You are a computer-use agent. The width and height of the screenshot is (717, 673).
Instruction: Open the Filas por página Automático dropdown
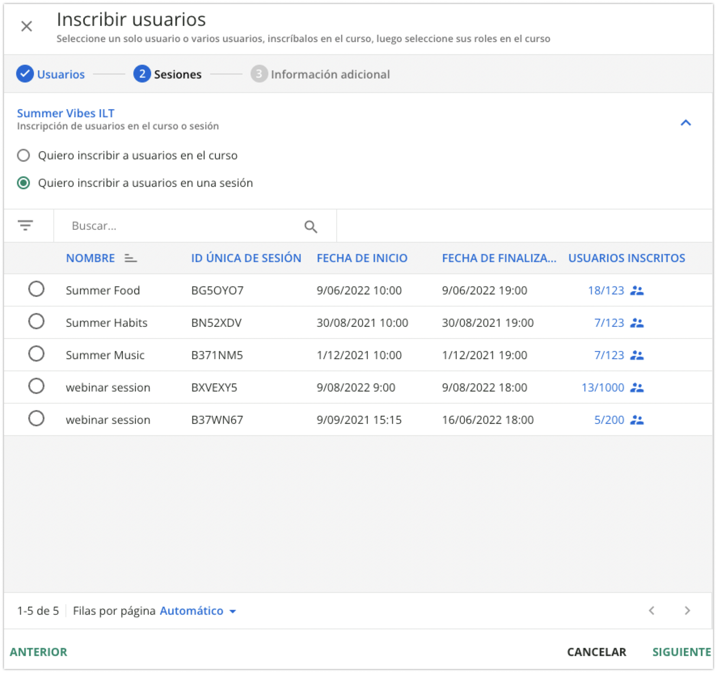[198, 611]
